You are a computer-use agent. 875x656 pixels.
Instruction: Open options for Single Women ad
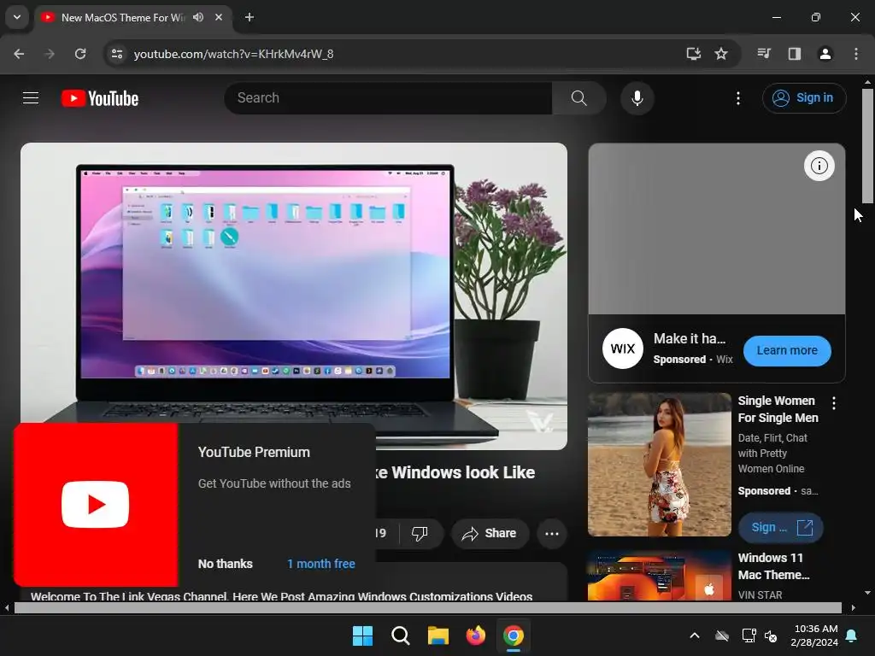coord(834,403)
